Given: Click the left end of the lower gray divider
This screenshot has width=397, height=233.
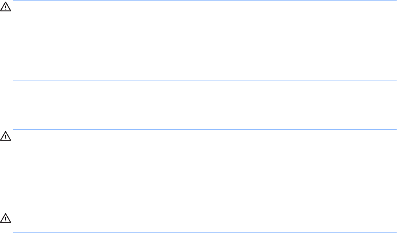Looking at the screenshot, I should [x=14, y=130].
